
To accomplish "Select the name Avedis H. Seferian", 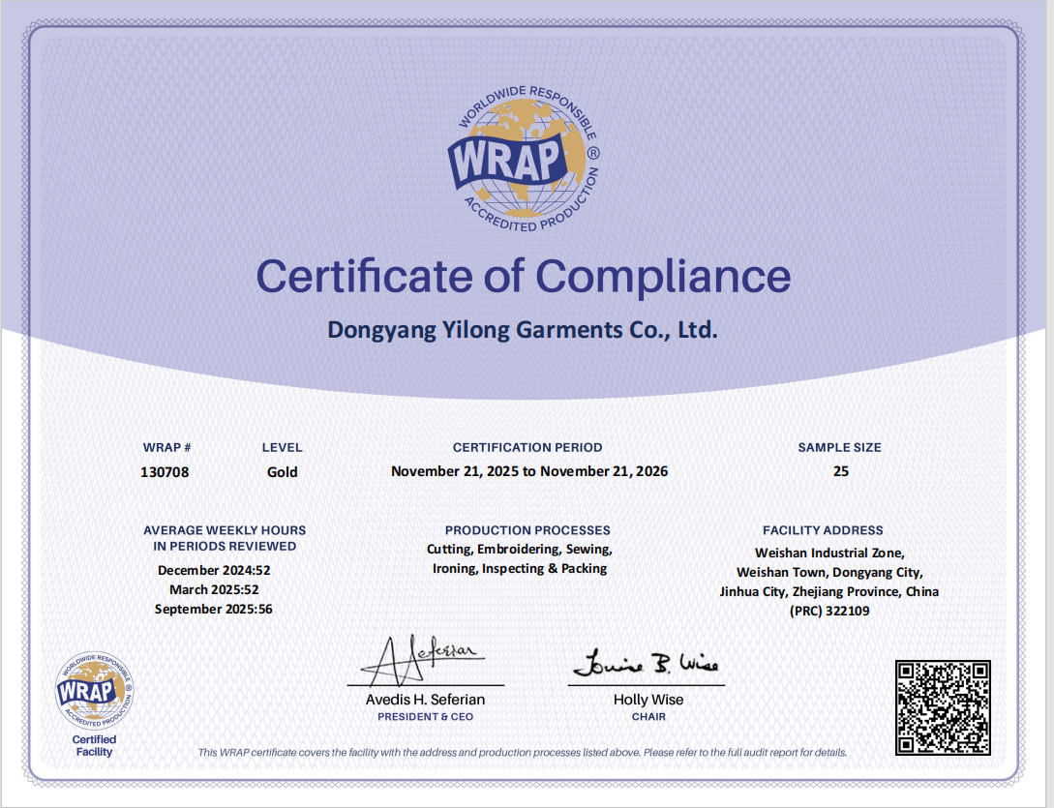I will click(425, 700).
